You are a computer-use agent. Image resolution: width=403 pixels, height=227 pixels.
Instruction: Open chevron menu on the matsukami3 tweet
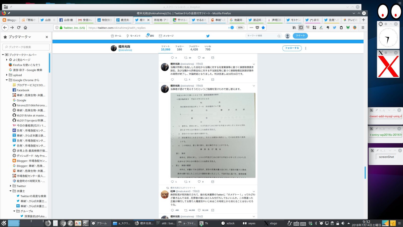click(254, 191)
